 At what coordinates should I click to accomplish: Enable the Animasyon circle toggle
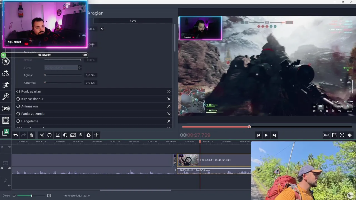tap(18, 106)
